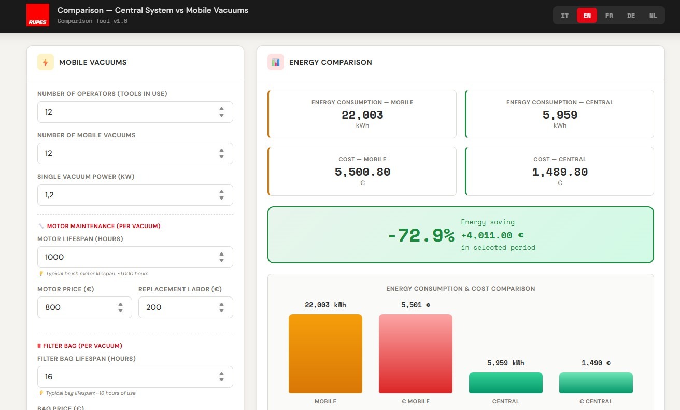Click the orange Mobile kWh bar

[x=325, y=354]
